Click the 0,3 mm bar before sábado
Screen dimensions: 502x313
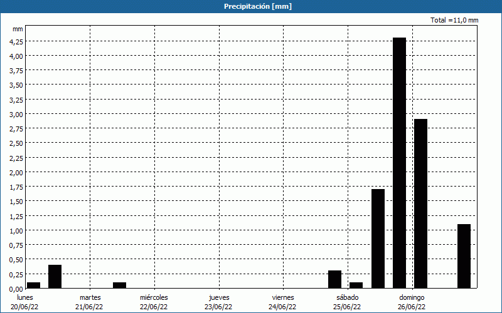pos(335,279)
